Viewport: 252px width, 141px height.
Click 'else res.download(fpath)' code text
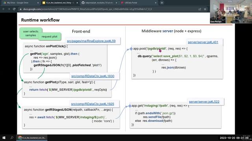(154, 121)
